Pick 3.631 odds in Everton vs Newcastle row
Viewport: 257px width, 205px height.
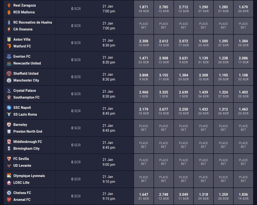(183, 60)
